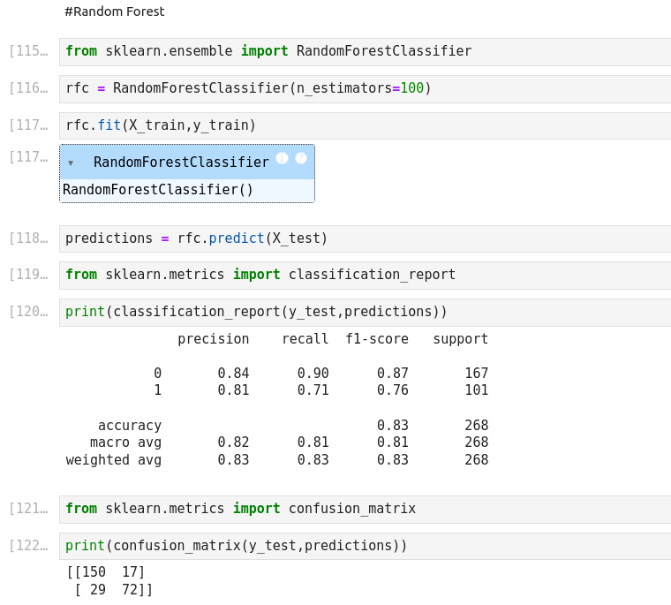Viewport: 671px width, 605px height.
Task: Click the prompt beside the final print cell
Action: point(28,546)
